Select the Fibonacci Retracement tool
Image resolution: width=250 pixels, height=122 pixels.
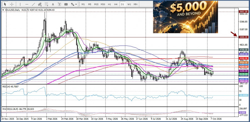(x=46, y=4)
